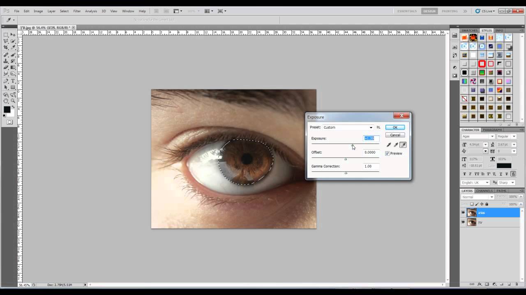The image size is (526, 295).
Task: Open the Filter menu
Action: pos(77,11)
